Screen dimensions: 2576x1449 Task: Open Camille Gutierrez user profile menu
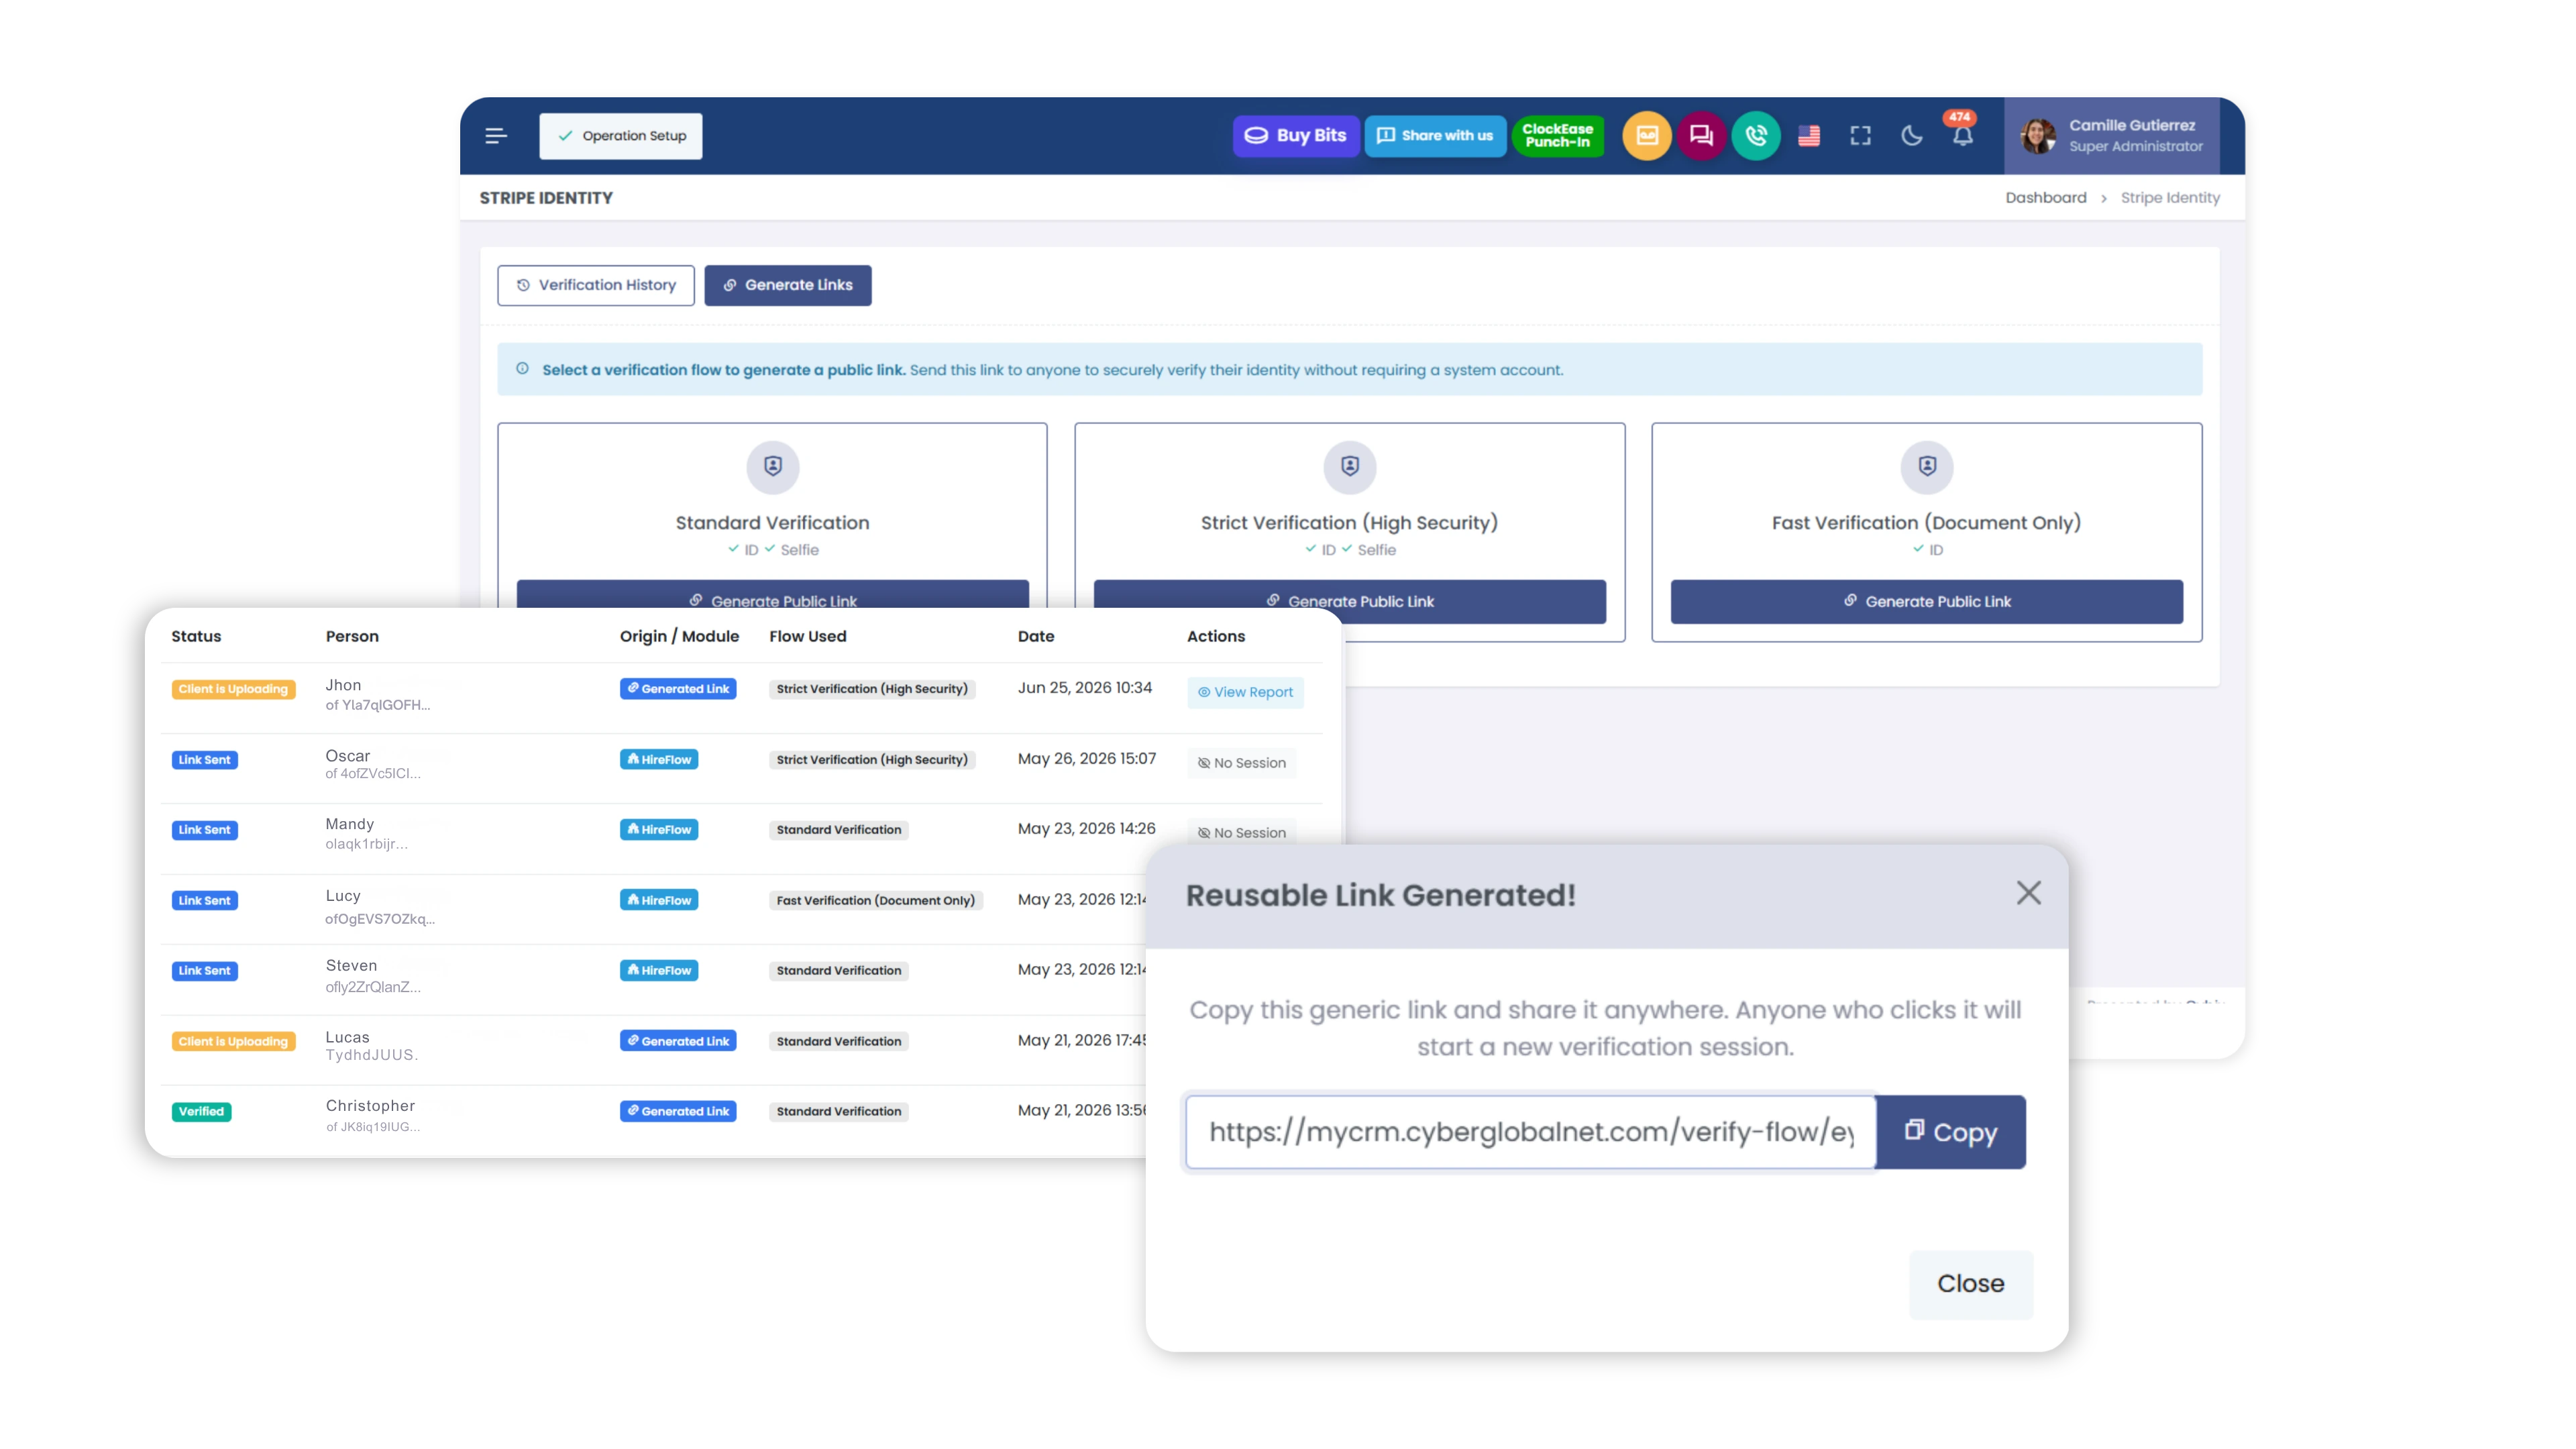click(x=2111, y=136)
